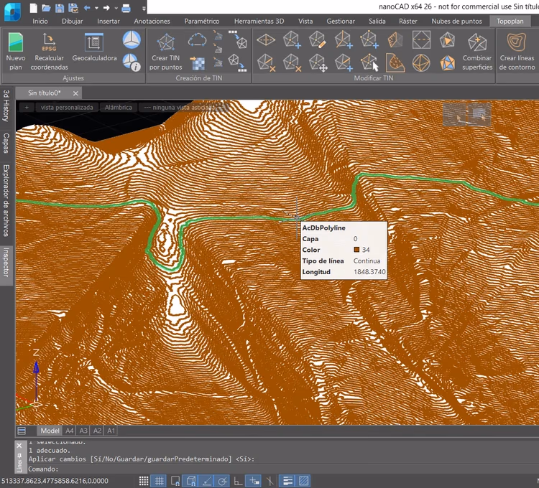Viewport: 539px width, 488px height.
Task: Toggle object snap tracking angle button
Action: coord(207,481)
